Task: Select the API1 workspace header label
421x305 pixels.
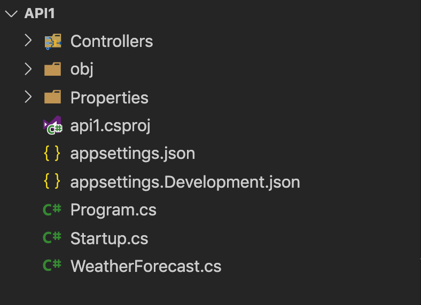Action: (x=40, y=14)
